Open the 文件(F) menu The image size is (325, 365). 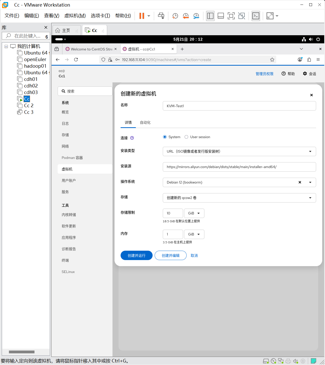coord(12,16)
